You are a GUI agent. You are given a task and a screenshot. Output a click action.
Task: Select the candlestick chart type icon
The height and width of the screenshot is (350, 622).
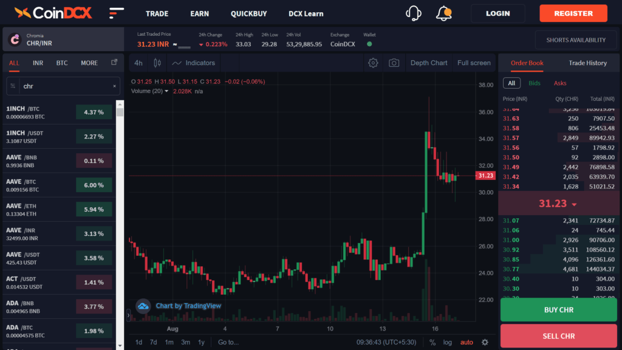coord(157,63)
